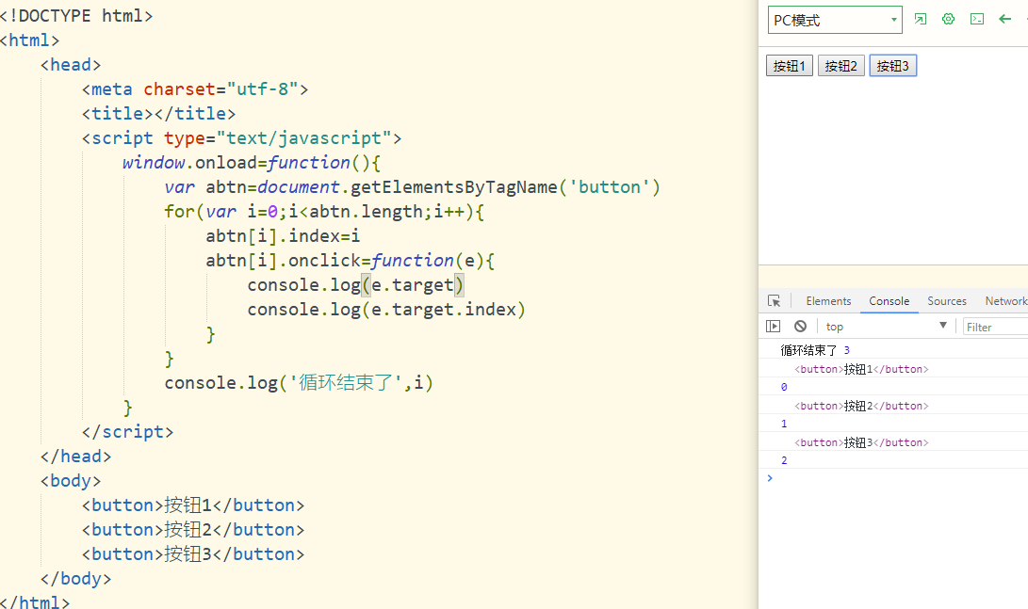Viewport: 1028px width, 609px height.
Task: Open preview in a new window
Action: [x=921, y=18]
